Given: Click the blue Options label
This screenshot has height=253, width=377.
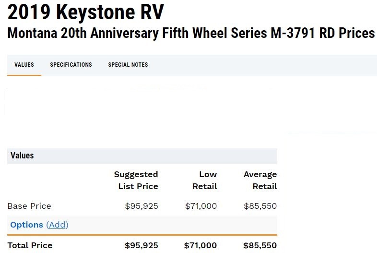Looking at the screenshot, I should (x=27, y=225).
